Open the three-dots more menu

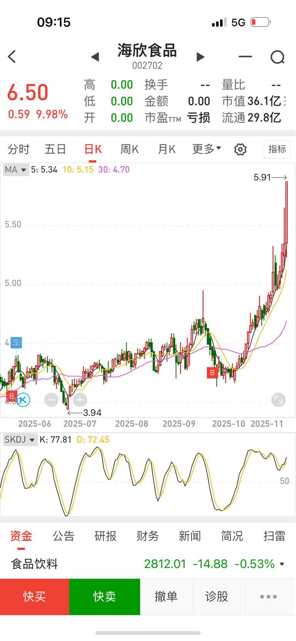[x=268, y=597]
